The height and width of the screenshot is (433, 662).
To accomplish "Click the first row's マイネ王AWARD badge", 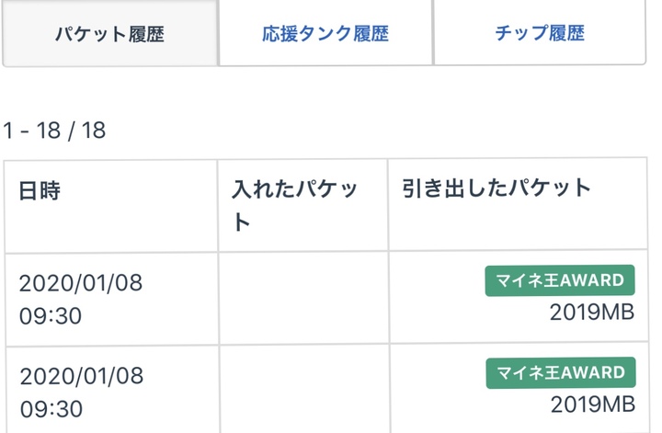I will [x=560, y=280].
